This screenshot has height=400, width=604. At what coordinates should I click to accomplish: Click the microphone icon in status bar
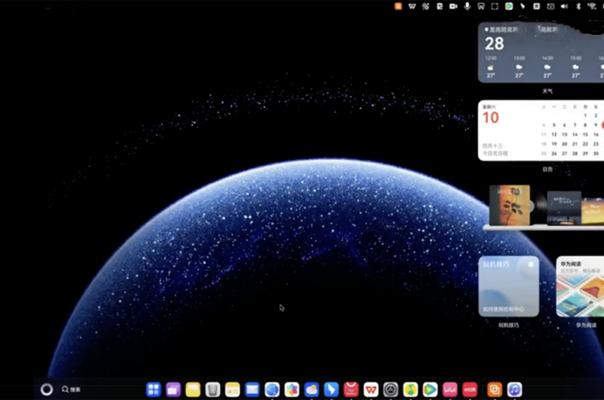click(467, 6)
